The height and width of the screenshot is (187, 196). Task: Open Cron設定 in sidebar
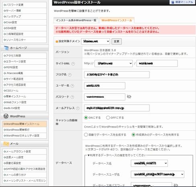tap(24, 23)
